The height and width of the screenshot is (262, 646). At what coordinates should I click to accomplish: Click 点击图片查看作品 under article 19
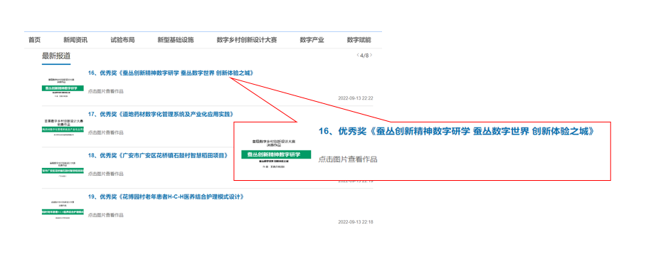pos(105,215)
